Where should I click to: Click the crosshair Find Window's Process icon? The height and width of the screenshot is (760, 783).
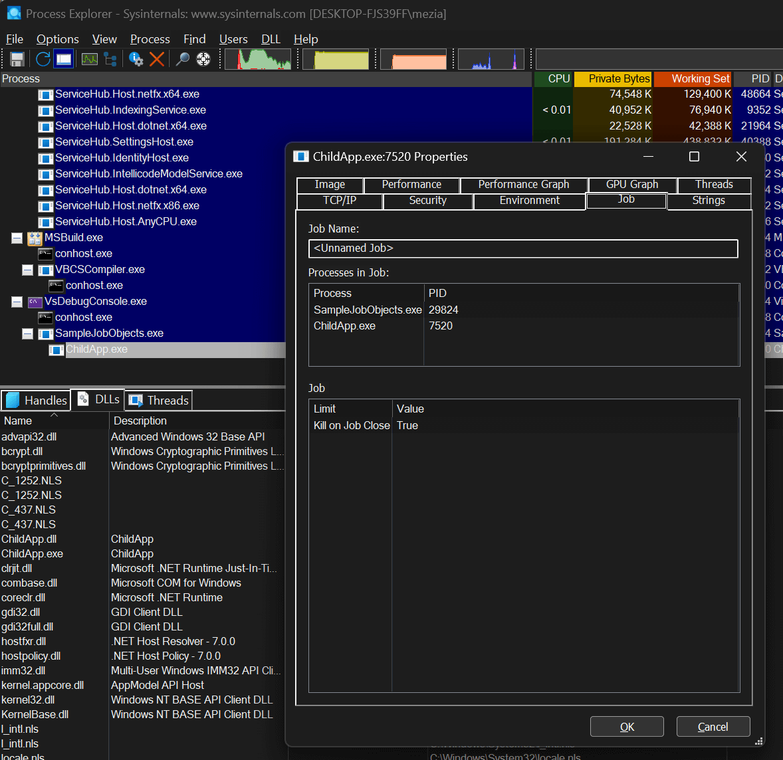203,59
